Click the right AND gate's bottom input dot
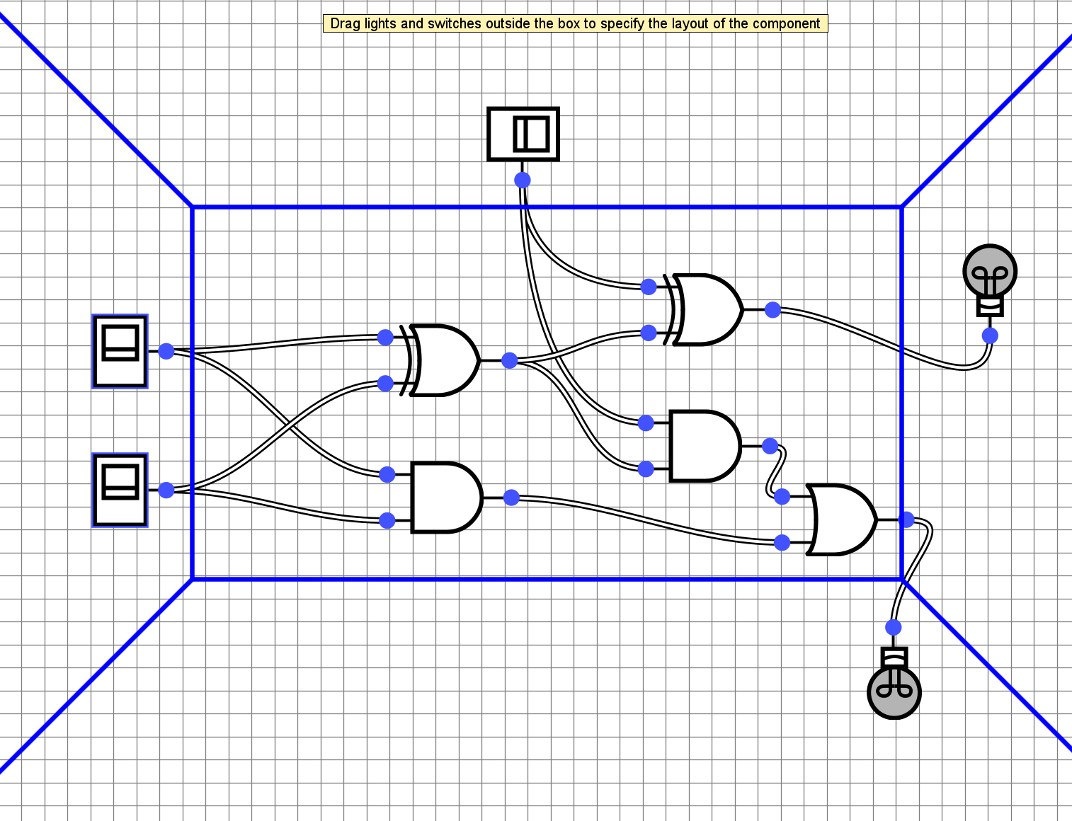 click(646, 469)
